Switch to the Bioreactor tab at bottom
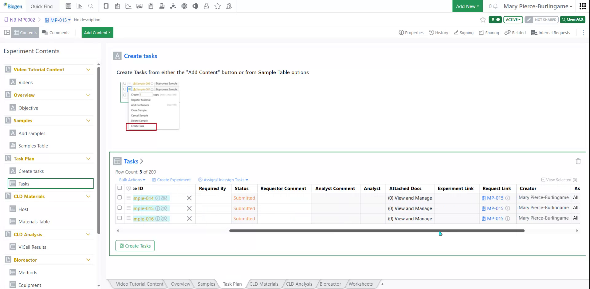The image size is (590, 289). [330, 284]
